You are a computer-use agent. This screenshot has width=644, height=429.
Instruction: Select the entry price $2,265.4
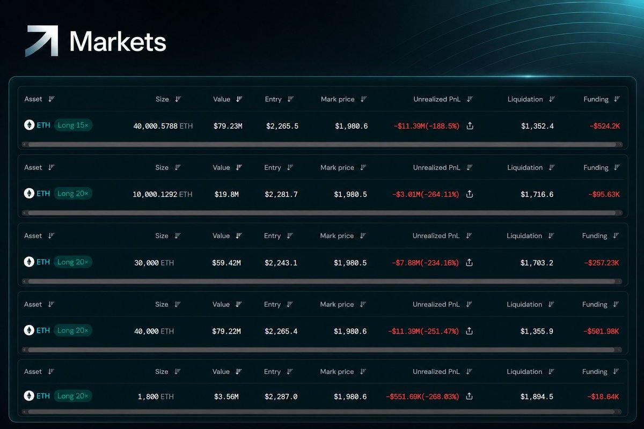(x=281, y=332)
